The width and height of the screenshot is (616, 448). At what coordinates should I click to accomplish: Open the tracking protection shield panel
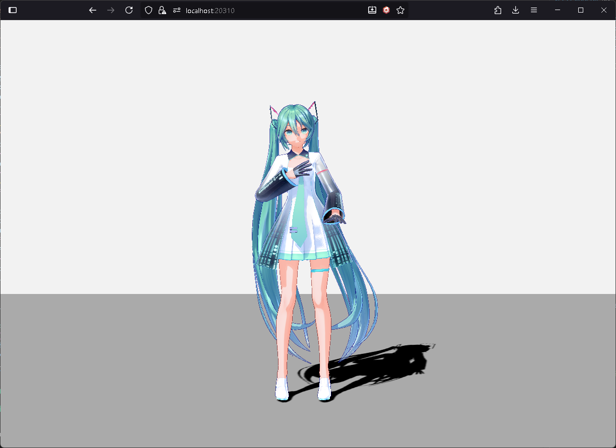pyautogui.click(x=149, y=10)
